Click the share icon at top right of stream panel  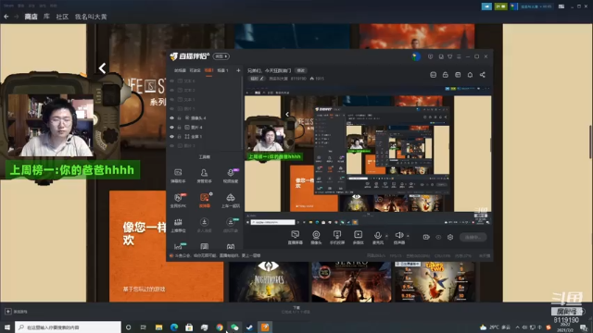pyautogui.click(x=483, y=75)
